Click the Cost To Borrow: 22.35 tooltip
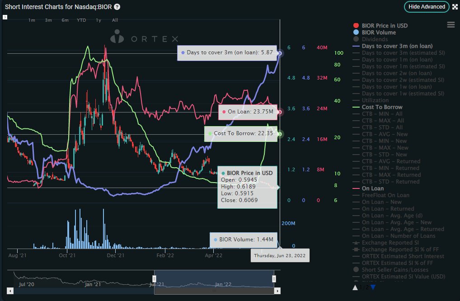 tap(240, 133)
